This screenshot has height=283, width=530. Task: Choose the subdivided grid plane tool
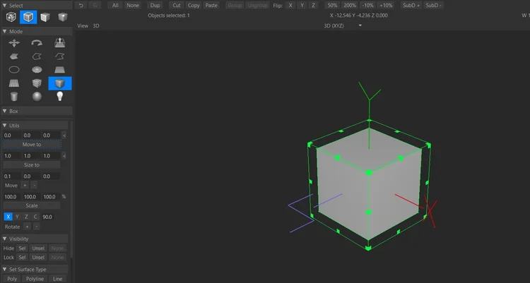pyautogui.click(x=14, y=83)
